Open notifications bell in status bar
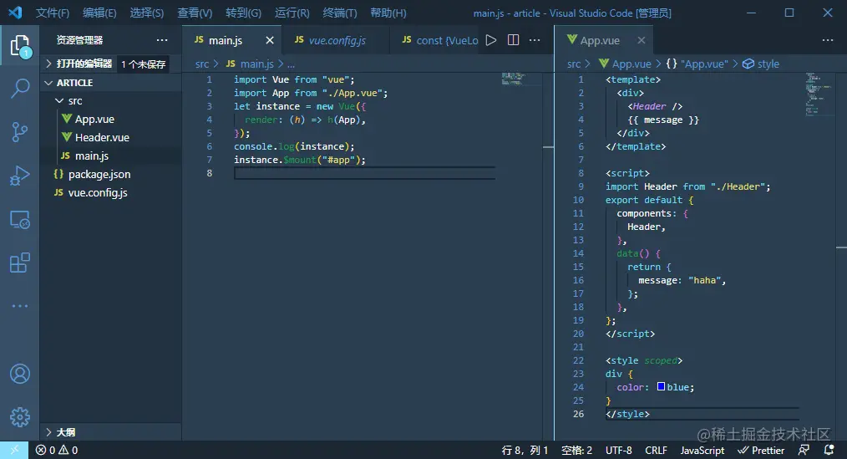The image size is (847, 459). (x=829, y=450)
